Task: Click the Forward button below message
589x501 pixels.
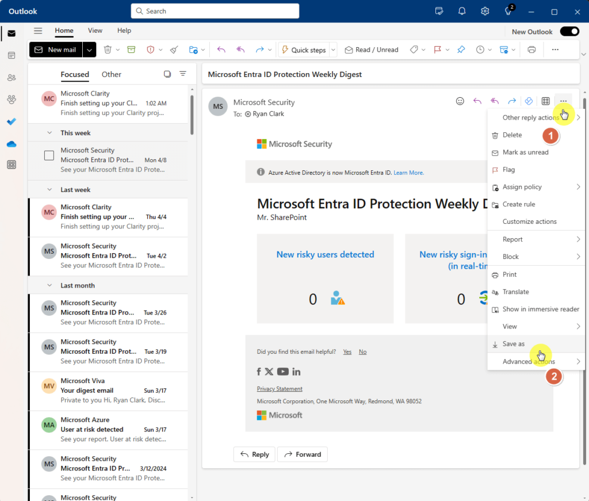Action: point(303,454)
